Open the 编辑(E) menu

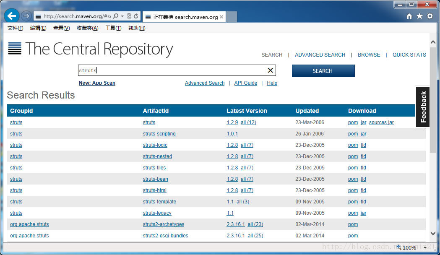pyautogui.click(x=38, y=28)
